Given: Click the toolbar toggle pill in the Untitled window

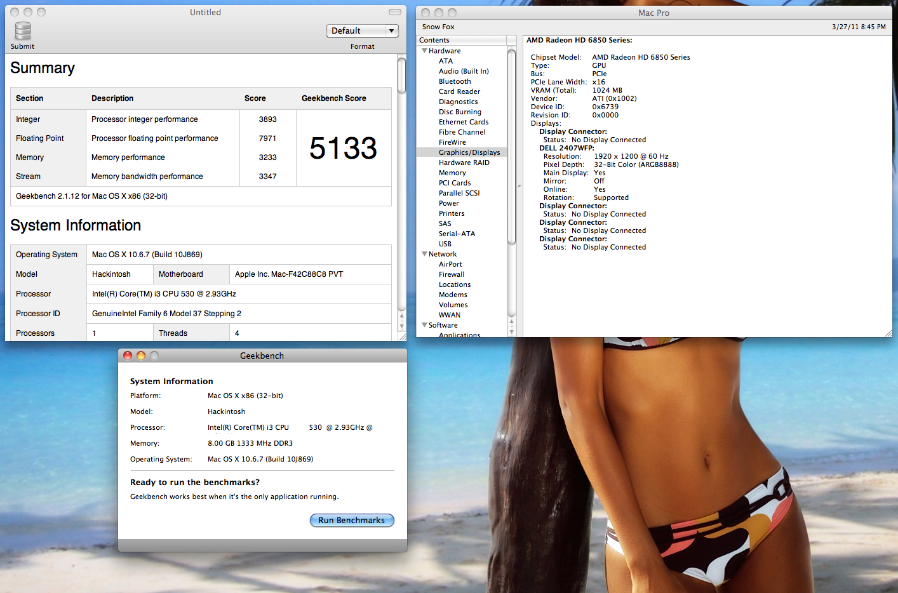Looking at the screenshot, I should (395, 12).
